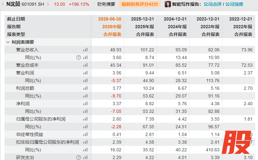Click the 报表类型 header label
The width and height of the screenshot is (258, 160).
click(x=16, y=34)
